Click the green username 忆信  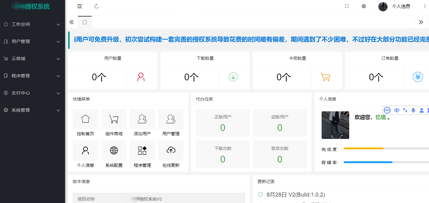pos(381,117)
